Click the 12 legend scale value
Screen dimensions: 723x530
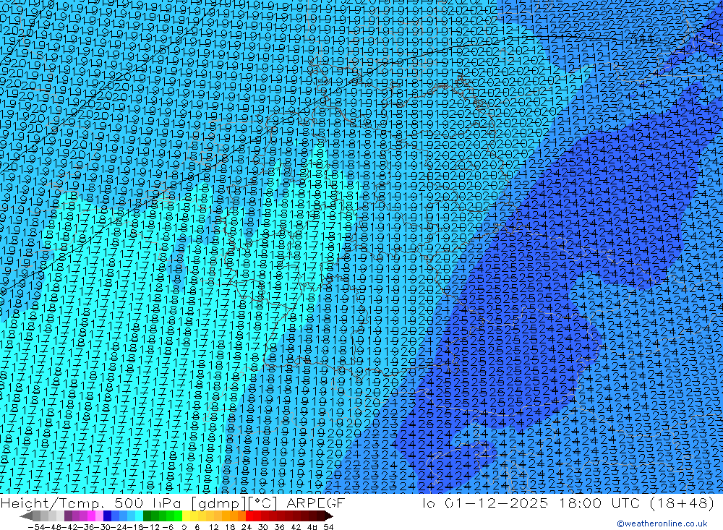pos(213,527)
